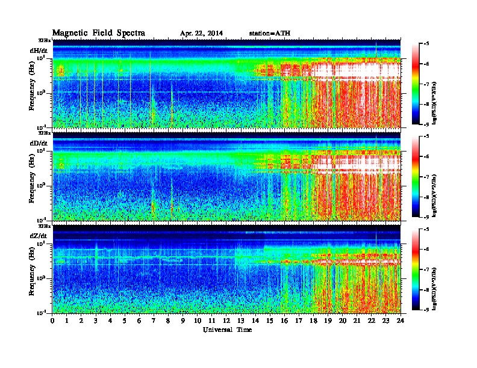Click the hour 0 tick label

coord(52,320)
